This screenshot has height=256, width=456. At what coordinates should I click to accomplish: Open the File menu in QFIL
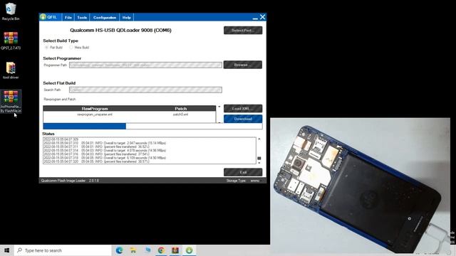coord(68,17)
